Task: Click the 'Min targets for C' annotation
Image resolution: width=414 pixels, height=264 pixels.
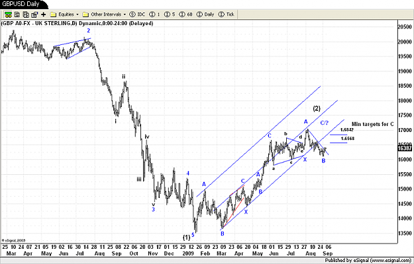Action: (x=372, y=124)
